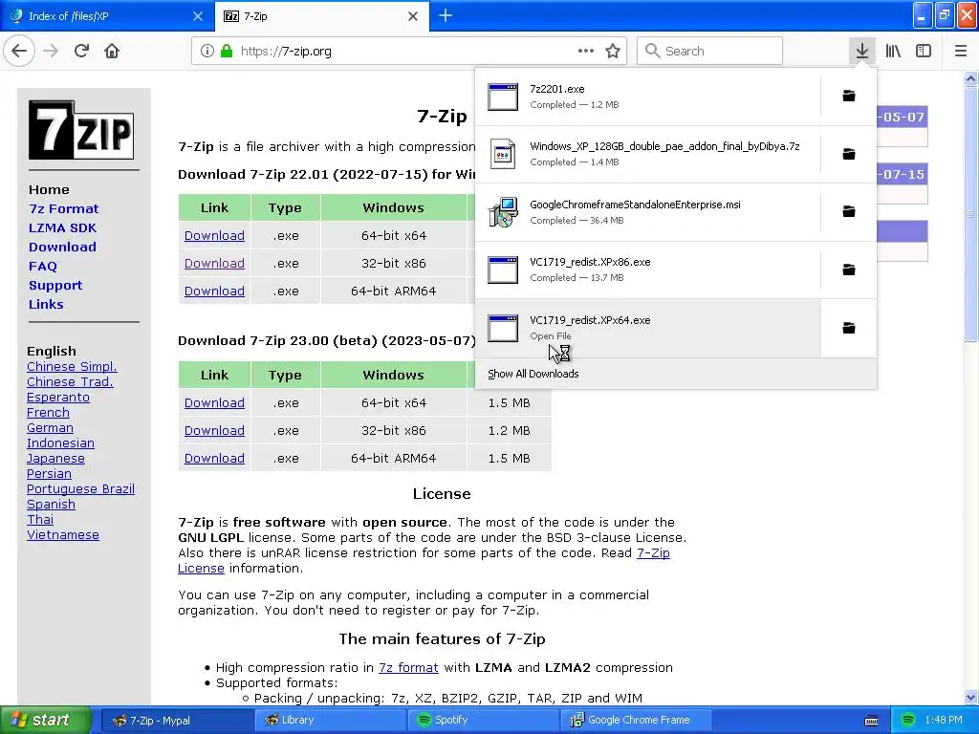Image resolution: width=979 pixels, height=734 pixels.
Task: Switch language to Chinese Simpl.
Action: point(72,366)
